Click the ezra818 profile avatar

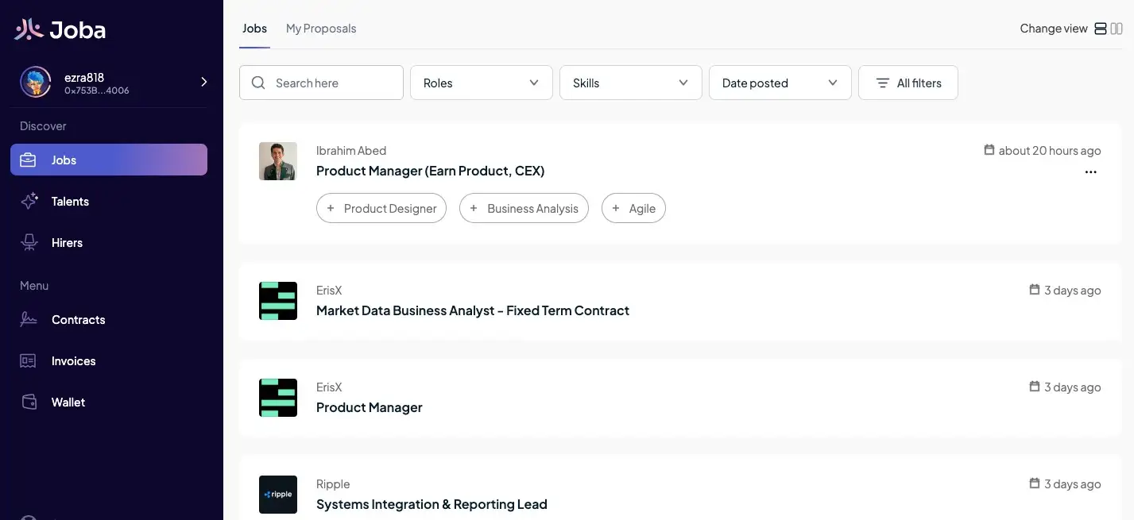tap(36, 82)
